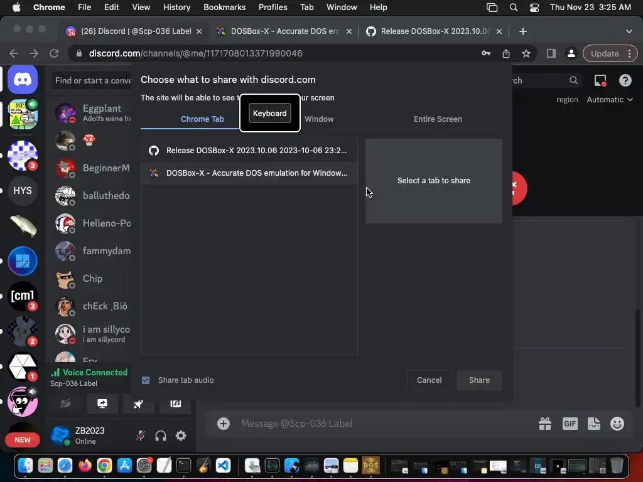Open Chip direct message

pos(91,279)
